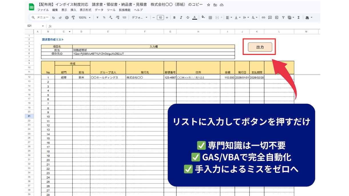Open the 123 number format menu
Screen dimensions: 349x196
(124, 17)
